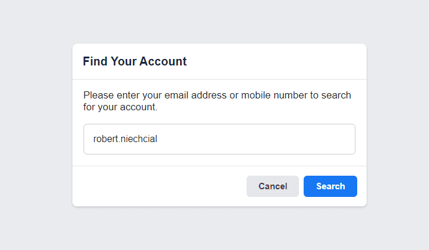Click the word 'Account' in the dialog title
The height and width of the screenshot is (250, 429).
point(163,61)
